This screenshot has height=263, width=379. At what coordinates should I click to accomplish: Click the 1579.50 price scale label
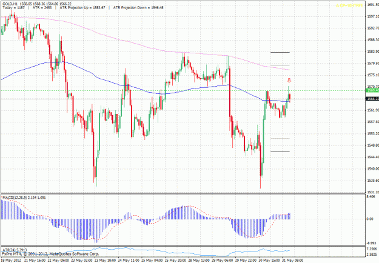coord(373,64)
